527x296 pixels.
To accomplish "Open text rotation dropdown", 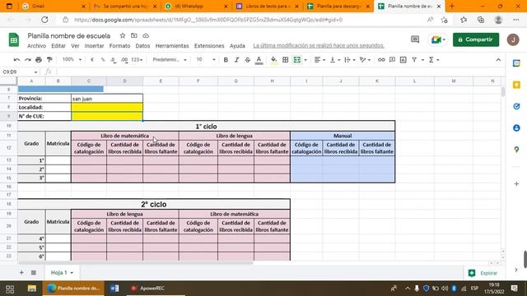I will tap(365, 60).
